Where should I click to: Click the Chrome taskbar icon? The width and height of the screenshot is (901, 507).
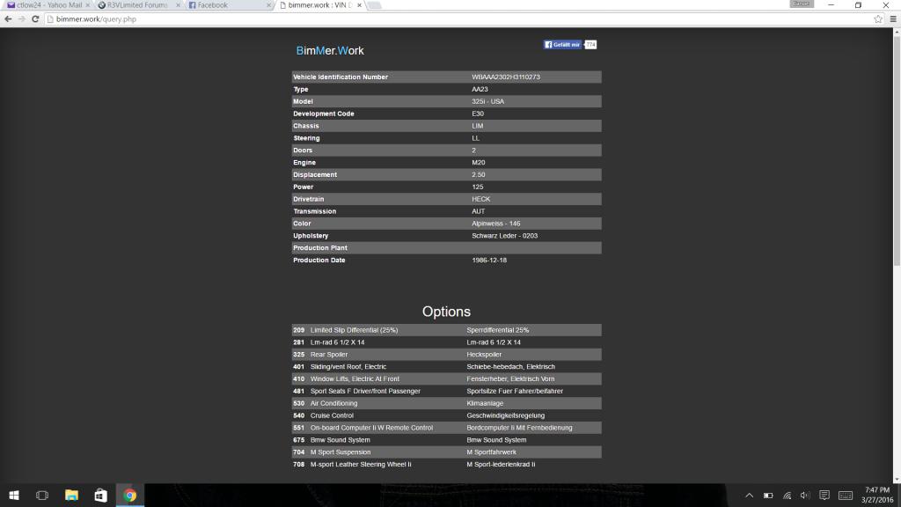(x=130, y=495)
